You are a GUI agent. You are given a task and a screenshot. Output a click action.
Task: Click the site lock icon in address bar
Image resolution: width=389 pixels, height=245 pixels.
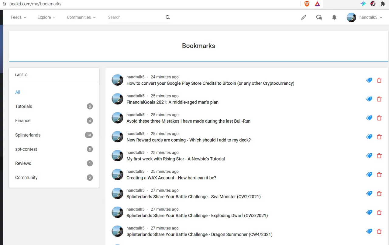point(4,4)
